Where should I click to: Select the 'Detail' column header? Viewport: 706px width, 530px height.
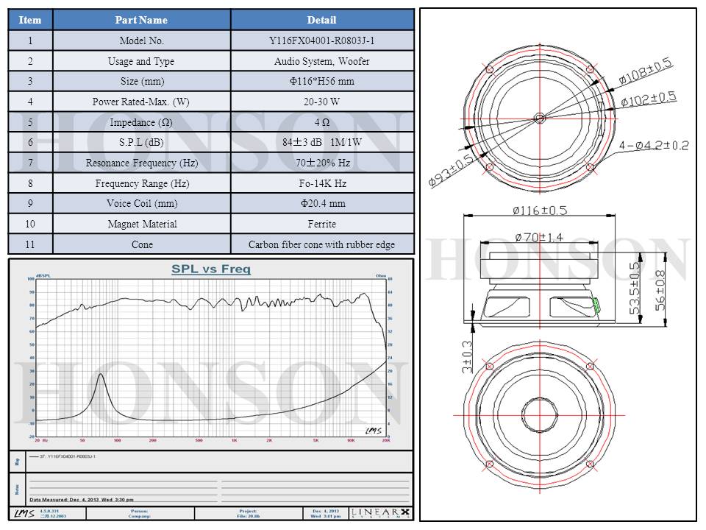322,20
